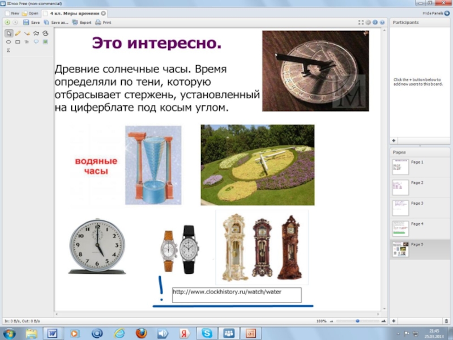Image resolution: width=453 pixels, height=340 pixels.
Task: Choose the ellipse shape tool
Action: [8, 42]
